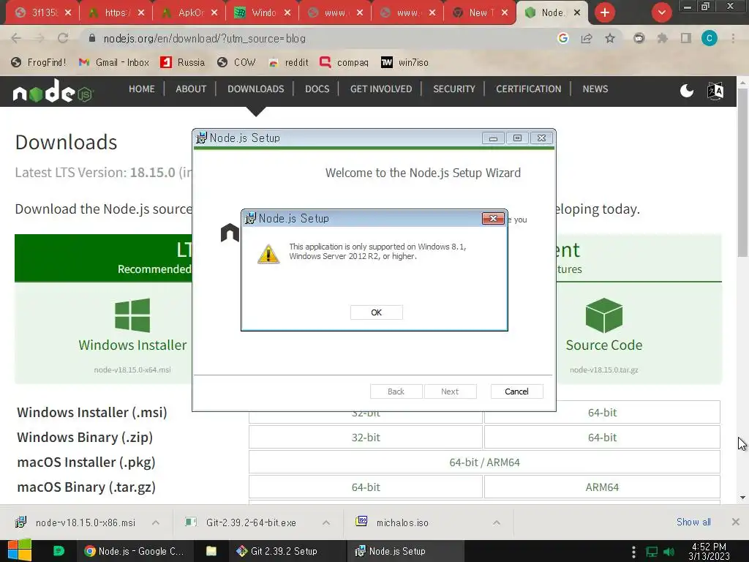This screenshot has height=562, width=749.
Task: Click the page vertical scrollbar
Action: tap(742, 173)
